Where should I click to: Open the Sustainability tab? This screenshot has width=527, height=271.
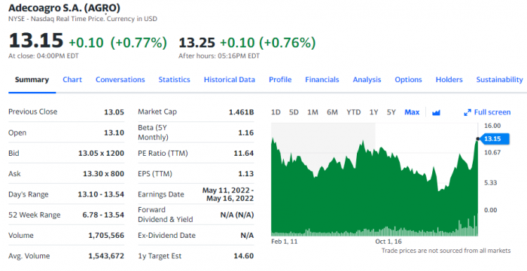coord(499,80)
